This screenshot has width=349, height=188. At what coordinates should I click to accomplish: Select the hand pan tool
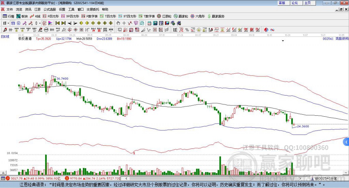118,23
